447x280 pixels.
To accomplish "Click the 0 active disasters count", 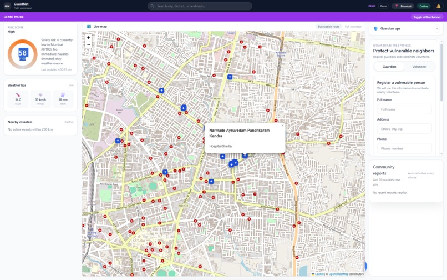I will (x=69, y=122).
